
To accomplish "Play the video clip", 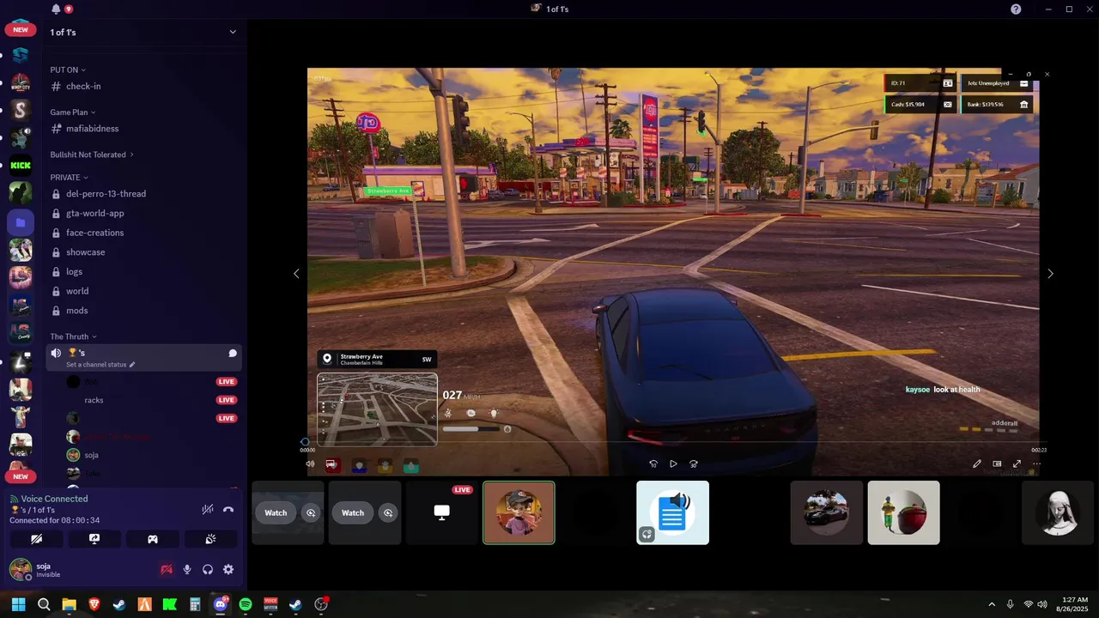I will tap(673, 463).
